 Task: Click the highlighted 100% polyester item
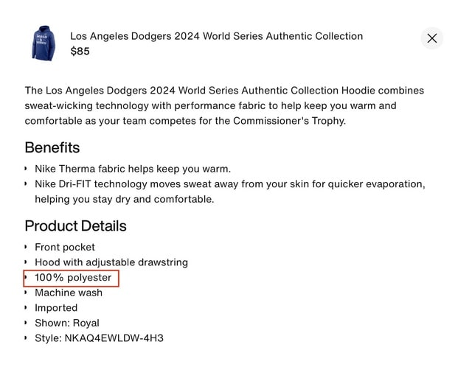tap(73, 278)
